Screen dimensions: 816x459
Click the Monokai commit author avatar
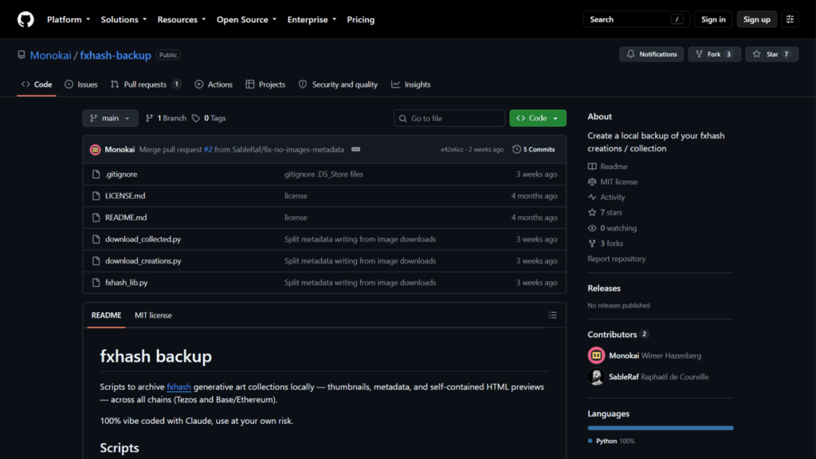[x=96, y=150]
